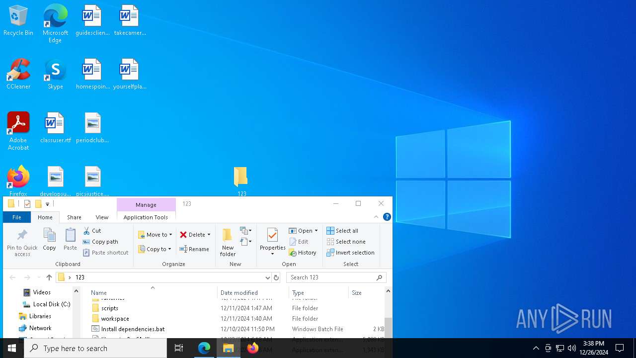This screenshot has width=636, height=358.
Task: Click the Windows Start button
Action: pos(12,348)
